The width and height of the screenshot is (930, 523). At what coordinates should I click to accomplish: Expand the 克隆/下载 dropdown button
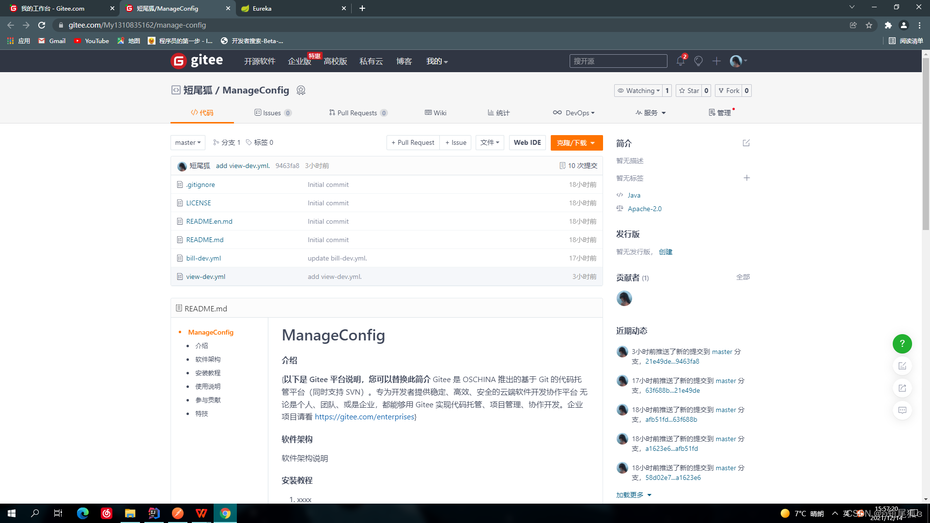[x=576, y=143]
